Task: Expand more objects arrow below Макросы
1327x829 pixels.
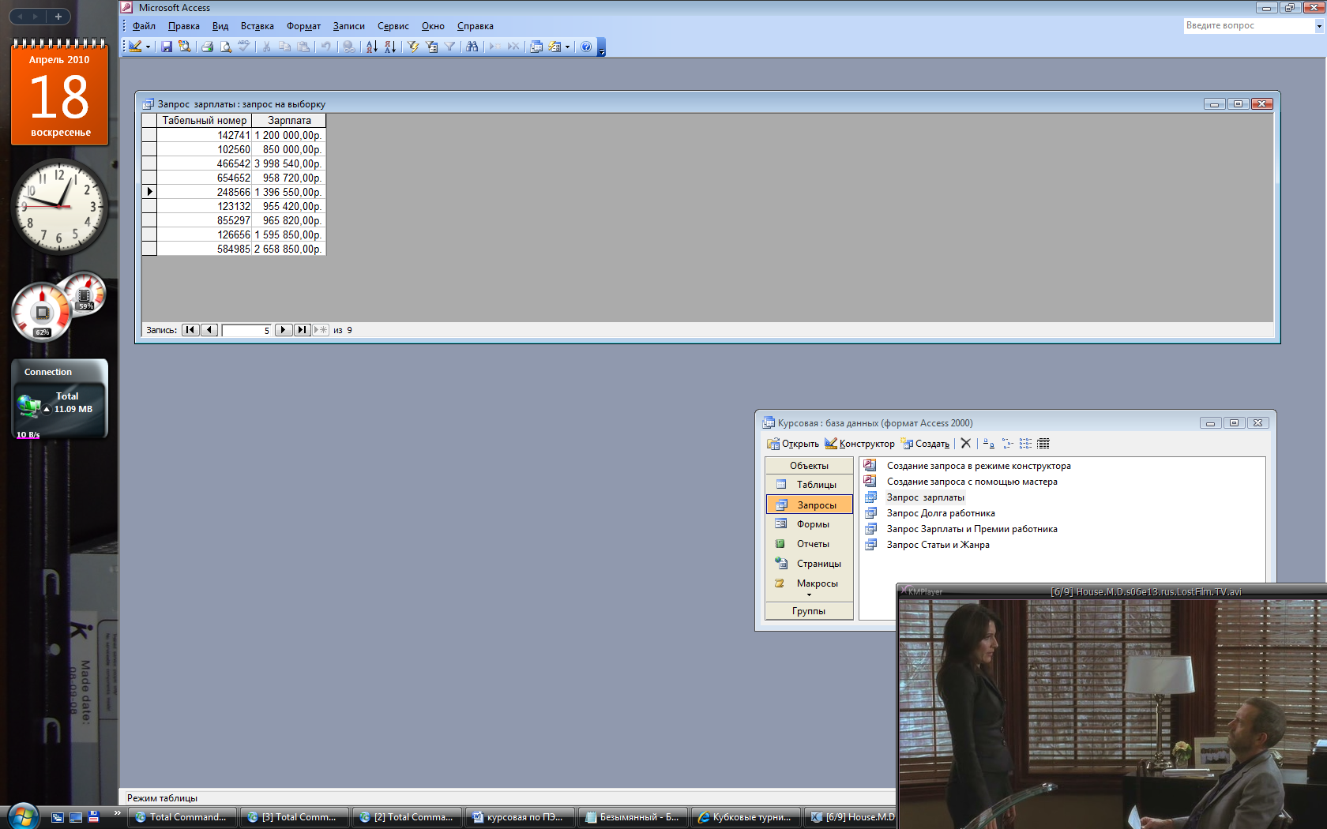Action: [x=809, y=595]
